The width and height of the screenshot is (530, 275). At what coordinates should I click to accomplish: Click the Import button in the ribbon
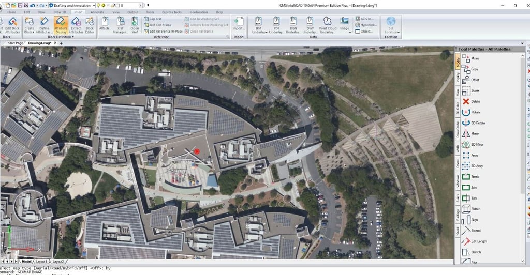[x=239, y=24]
